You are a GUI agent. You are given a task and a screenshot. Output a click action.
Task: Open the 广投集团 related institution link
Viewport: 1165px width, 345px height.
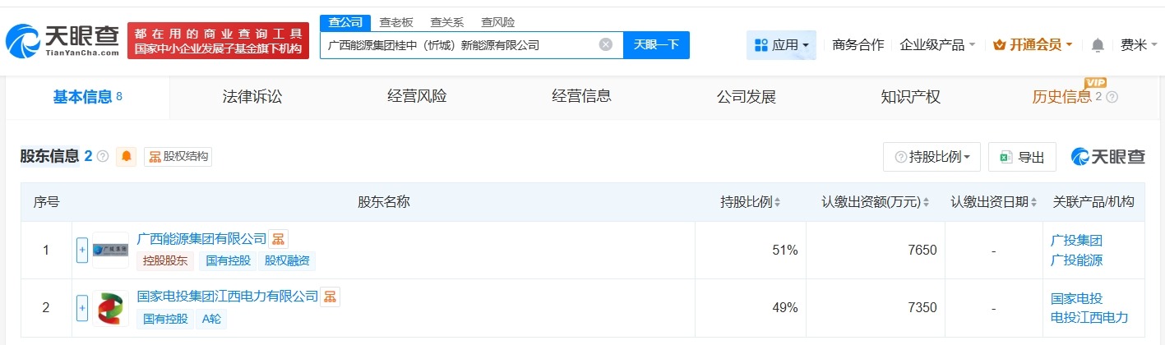(1076, 241)
